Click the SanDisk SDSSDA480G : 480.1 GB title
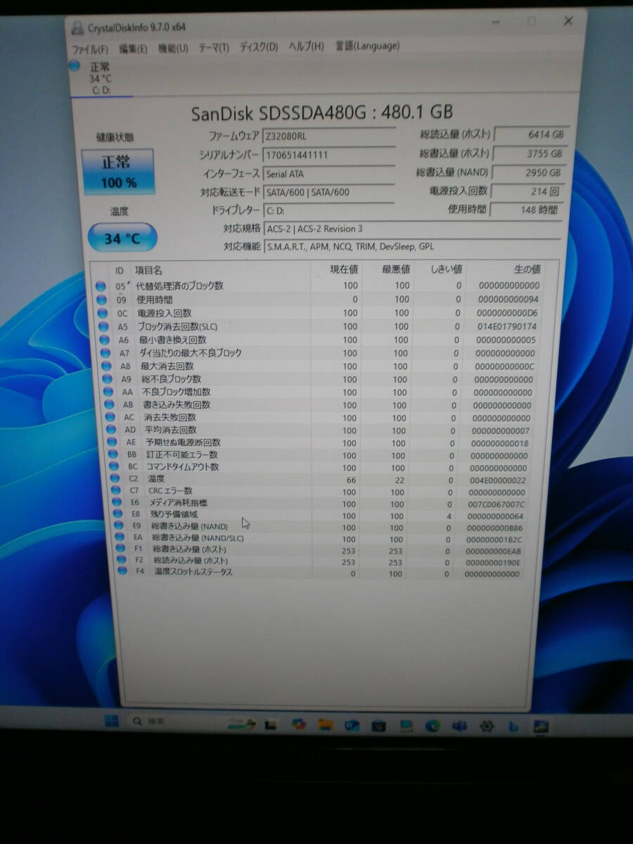This screenshot has width=633, height=844. (321, 112)
